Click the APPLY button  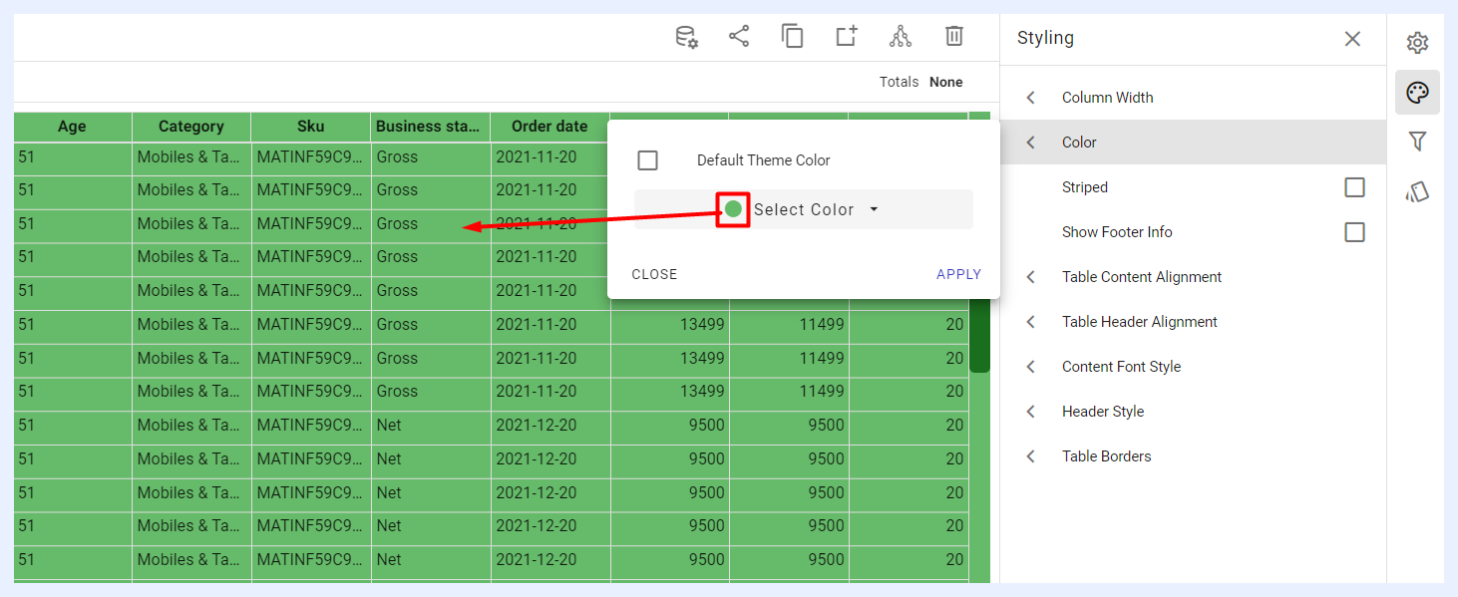958,274
